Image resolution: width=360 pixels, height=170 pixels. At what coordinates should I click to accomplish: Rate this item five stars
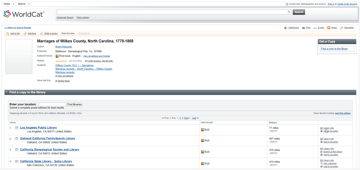click(x=88, y=34)
